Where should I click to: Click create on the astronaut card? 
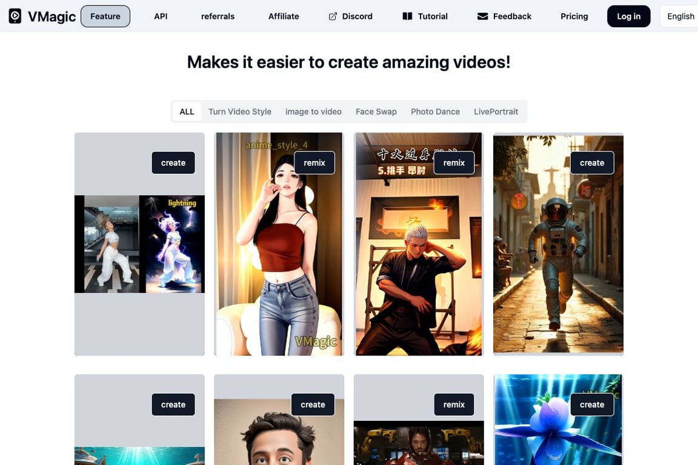(592, 163)
